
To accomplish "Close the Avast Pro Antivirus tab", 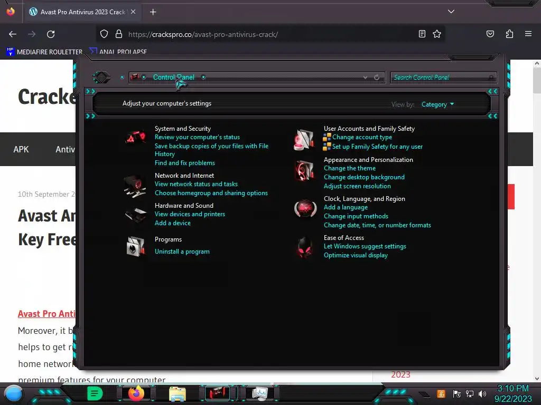I will 133,12.
